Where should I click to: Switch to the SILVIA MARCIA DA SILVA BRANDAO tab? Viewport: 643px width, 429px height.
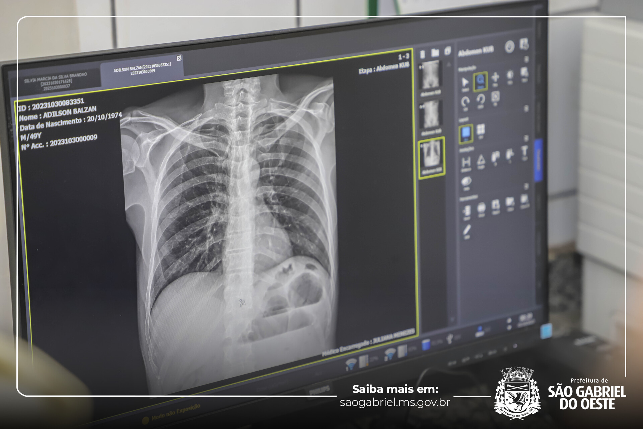pos(56,80)
